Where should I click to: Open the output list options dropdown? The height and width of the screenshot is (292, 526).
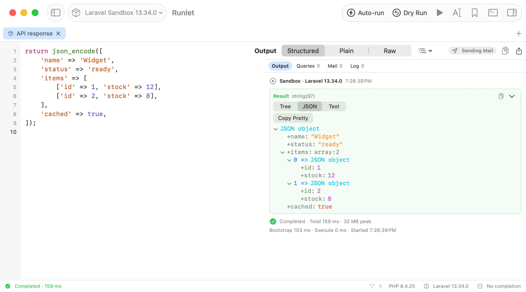tap(425, 51)
